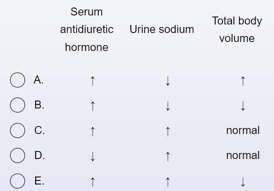Click down arrow under ADH in row D
The width and height of the screenshot is (274, 191).
click(93, 156)
